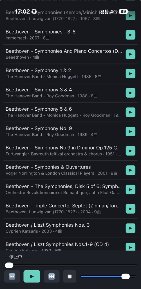Viewport: 141px width, 289px height.
Task: Play Beethoven Symphonies 3-6 by Immerseel
Action: (130, 35)
